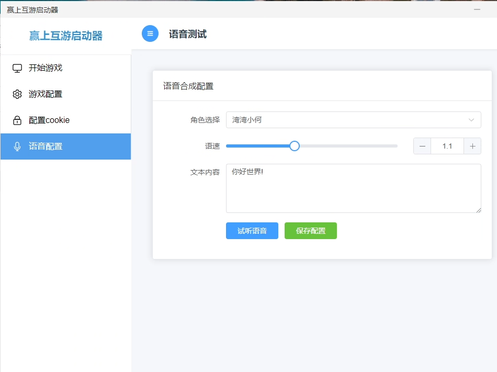Go to the 游戏配置 menu label
Screen dimensions: 497x372
[x=46, y=94]
